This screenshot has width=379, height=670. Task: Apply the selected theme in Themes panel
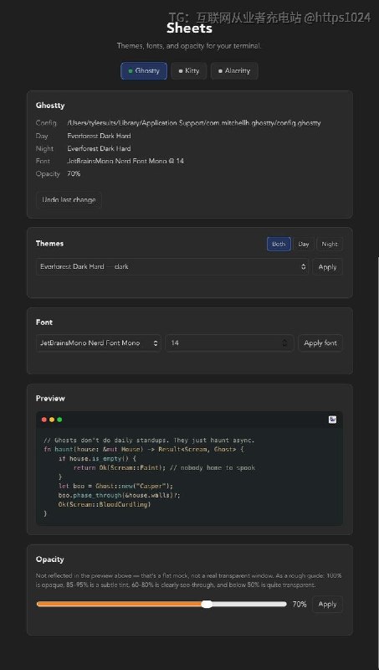[327, 266]
